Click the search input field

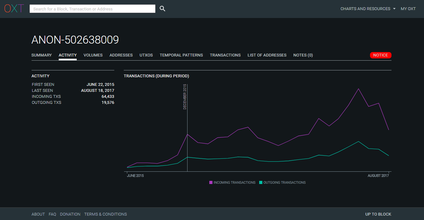(92, 9)
